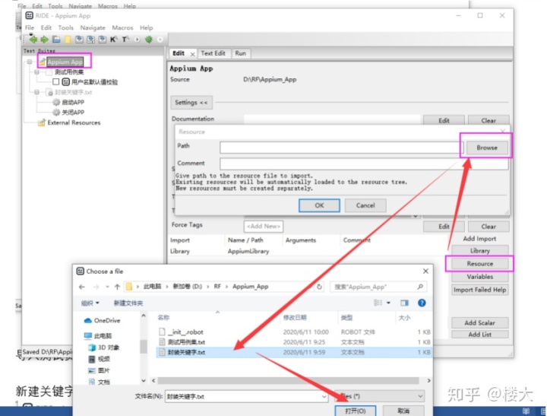
Task: Click the refresh icon beside the address bar
Action: pos(319,287)
